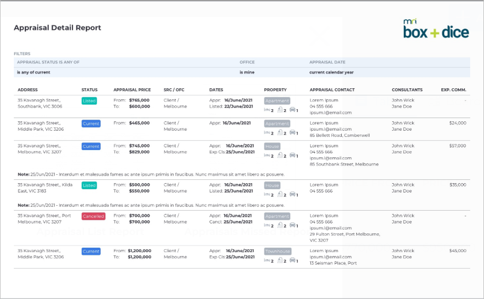Image resolution: width=484 pixels, height=299 pixels.
Task: Click address 85 Bellett Road, Camberwell
Action: click(x=340, y=136)
